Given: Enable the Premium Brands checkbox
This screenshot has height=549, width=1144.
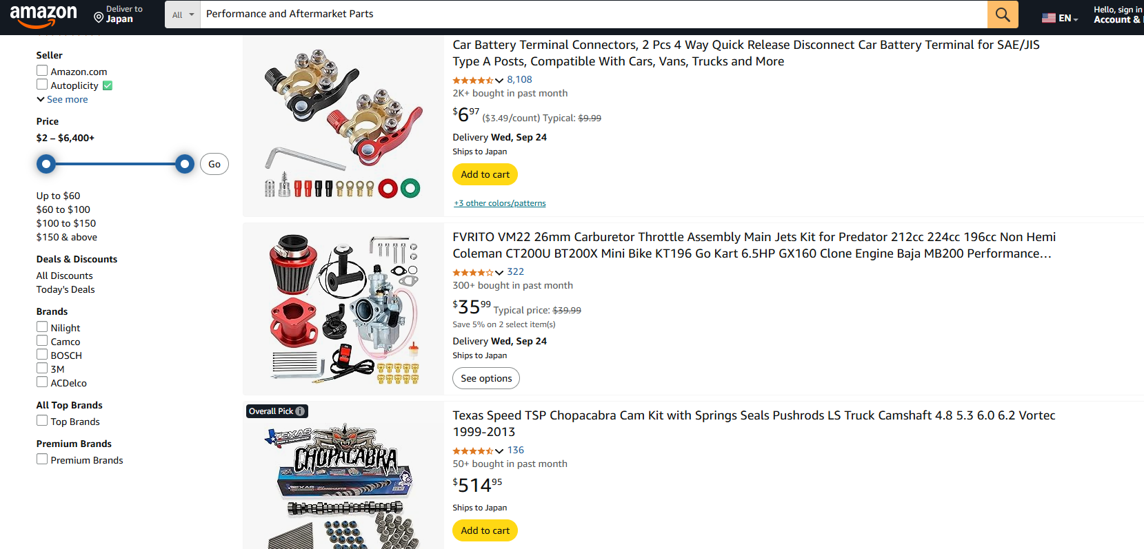Looking at the screenshot, I should [42, 459].
